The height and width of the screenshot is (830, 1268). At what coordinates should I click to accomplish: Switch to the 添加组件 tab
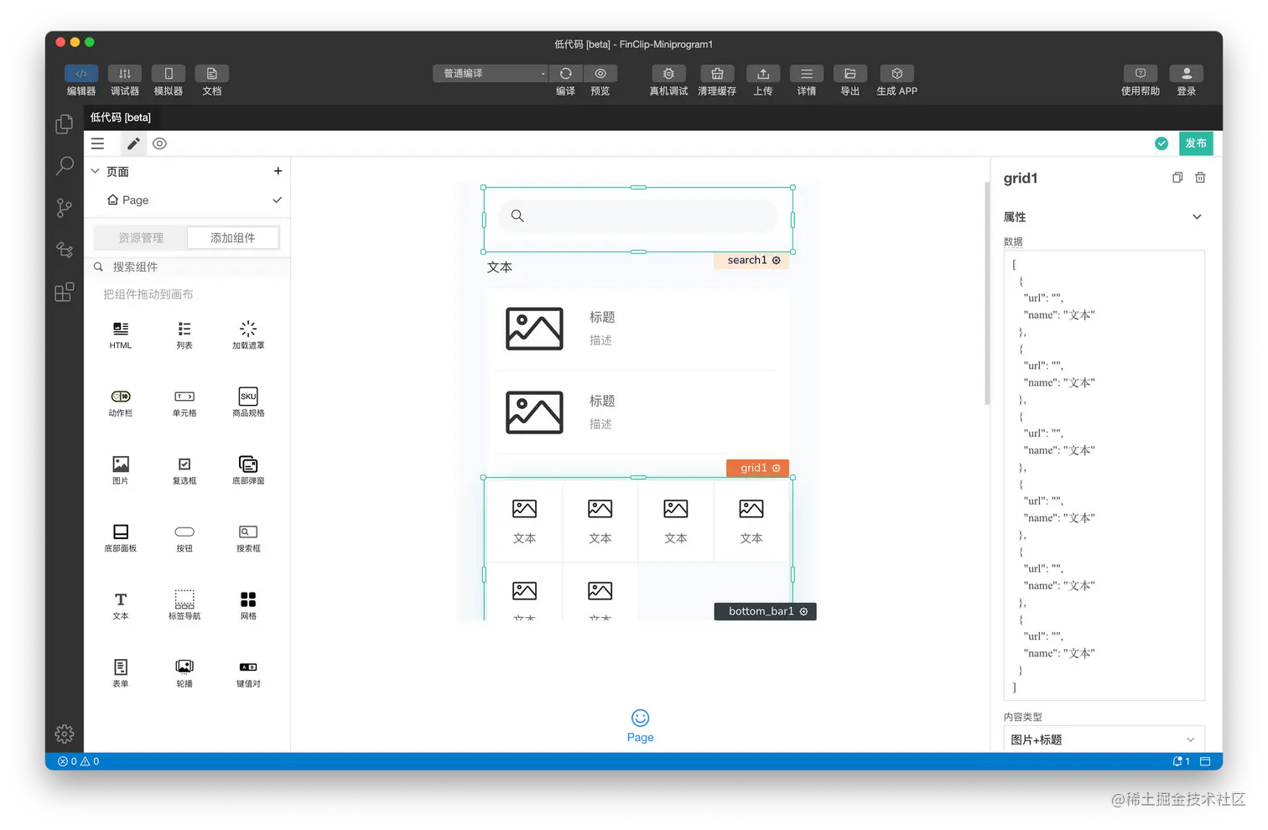(233, 238)
